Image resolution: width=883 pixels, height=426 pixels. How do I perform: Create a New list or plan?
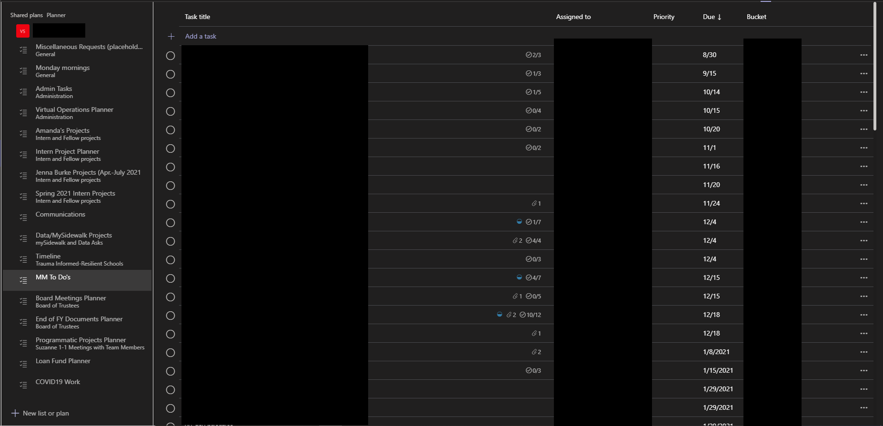coord(40,413)
